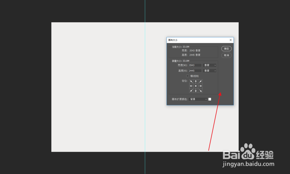Open the height unit 像素 dropdown
Viewport: 290px width, 174px height.
210,71
